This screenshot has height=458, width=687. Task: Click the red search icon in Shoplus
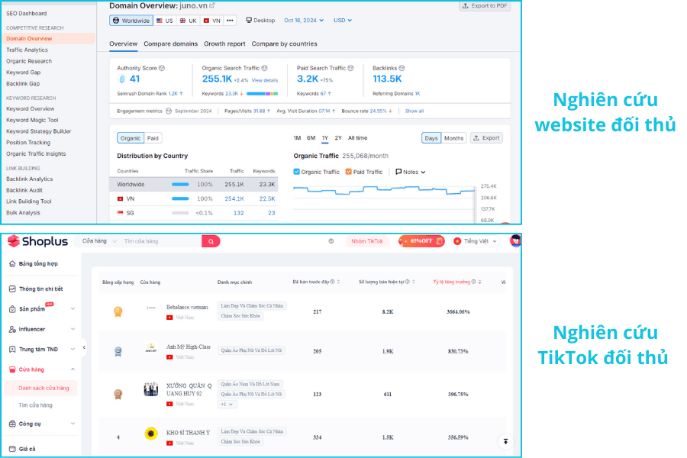pos(211,241)
